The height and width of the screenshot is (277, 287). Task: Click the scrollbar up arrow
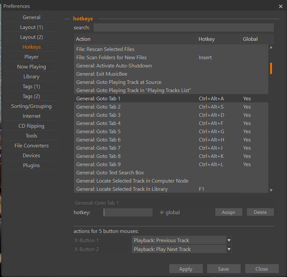(271, 47)
